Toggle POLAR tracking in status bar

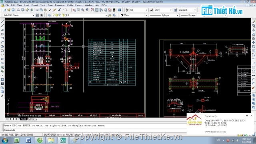[69, 135]
